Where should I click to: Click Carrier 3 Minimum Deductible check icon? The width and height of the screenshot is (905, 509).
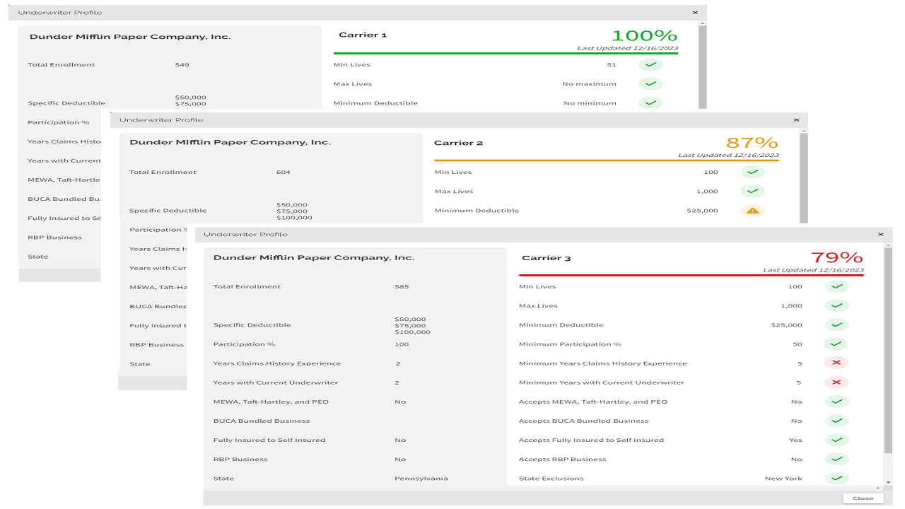pos(836,324)
